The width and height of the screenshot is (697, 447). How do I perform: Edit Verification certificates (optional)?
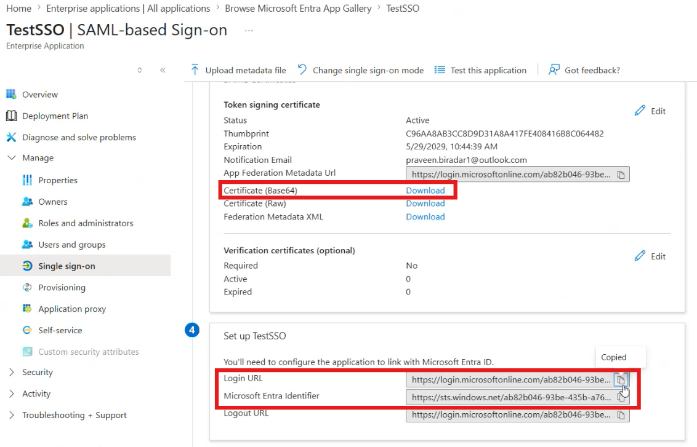click(x=650, y=256)
